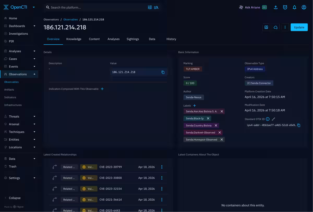This screenshot has width=313, height=212.
Task: Click the platform search input field
Action: 97,8
